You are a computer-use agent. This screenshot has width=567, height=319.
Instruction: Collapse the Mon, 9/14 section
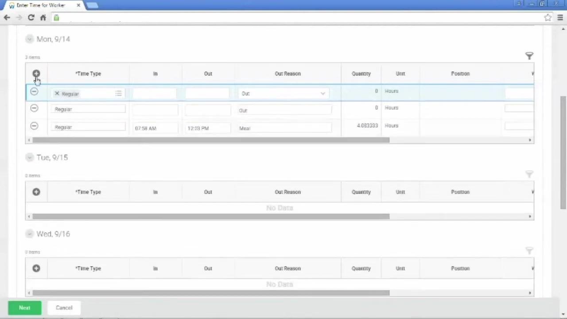(29, 39)
